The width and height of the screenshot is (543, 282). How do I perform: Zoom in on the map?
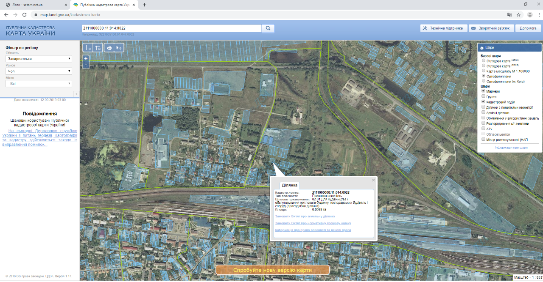pyautogui.click(x=86, y=58)
